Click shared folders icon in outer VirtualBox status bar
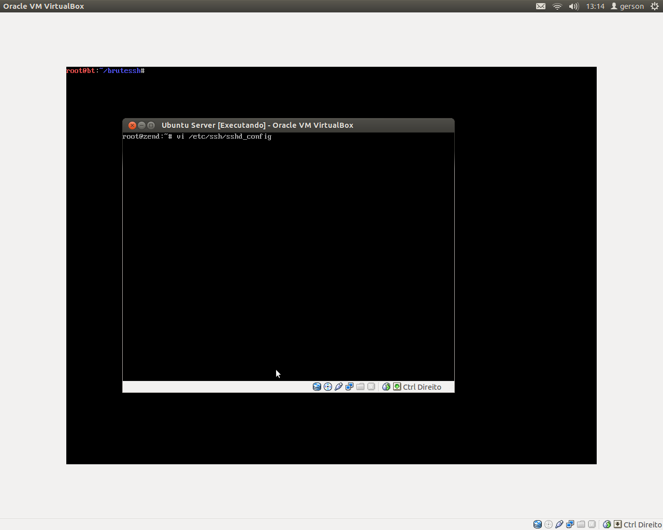Image resolution: width=663 pixels, height=530 pixels. pyautogui.click(x=581, y=524)
